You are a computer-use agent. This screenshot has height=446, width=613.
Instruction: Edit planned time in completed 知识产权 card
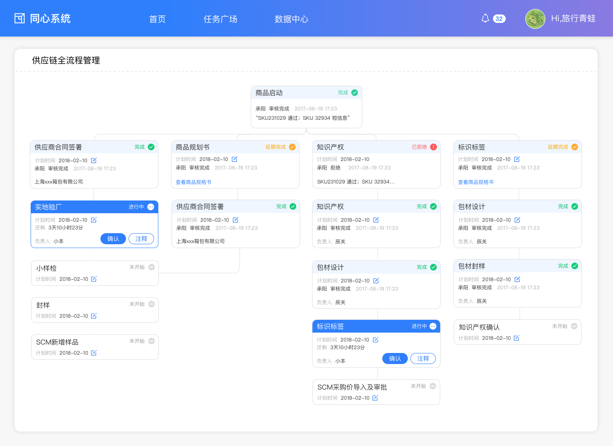click(376, 220)
